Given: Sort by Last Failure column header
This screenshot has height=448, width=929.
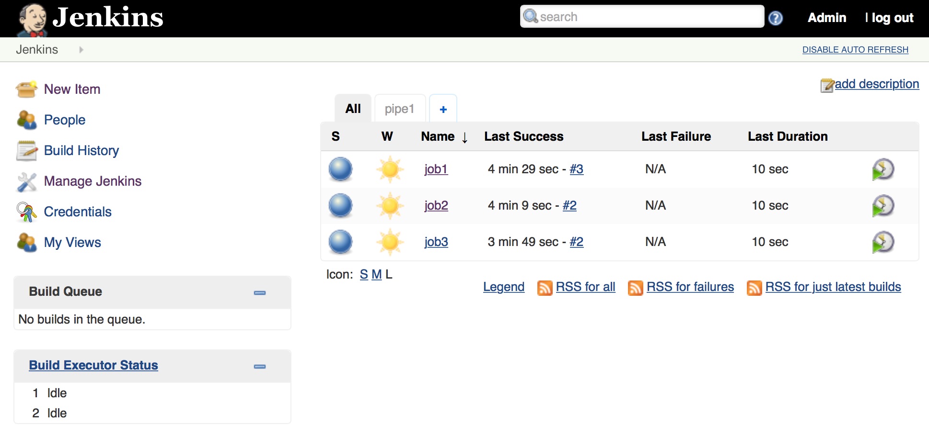Looking at the screenshot, I should [x=676, y=136].
